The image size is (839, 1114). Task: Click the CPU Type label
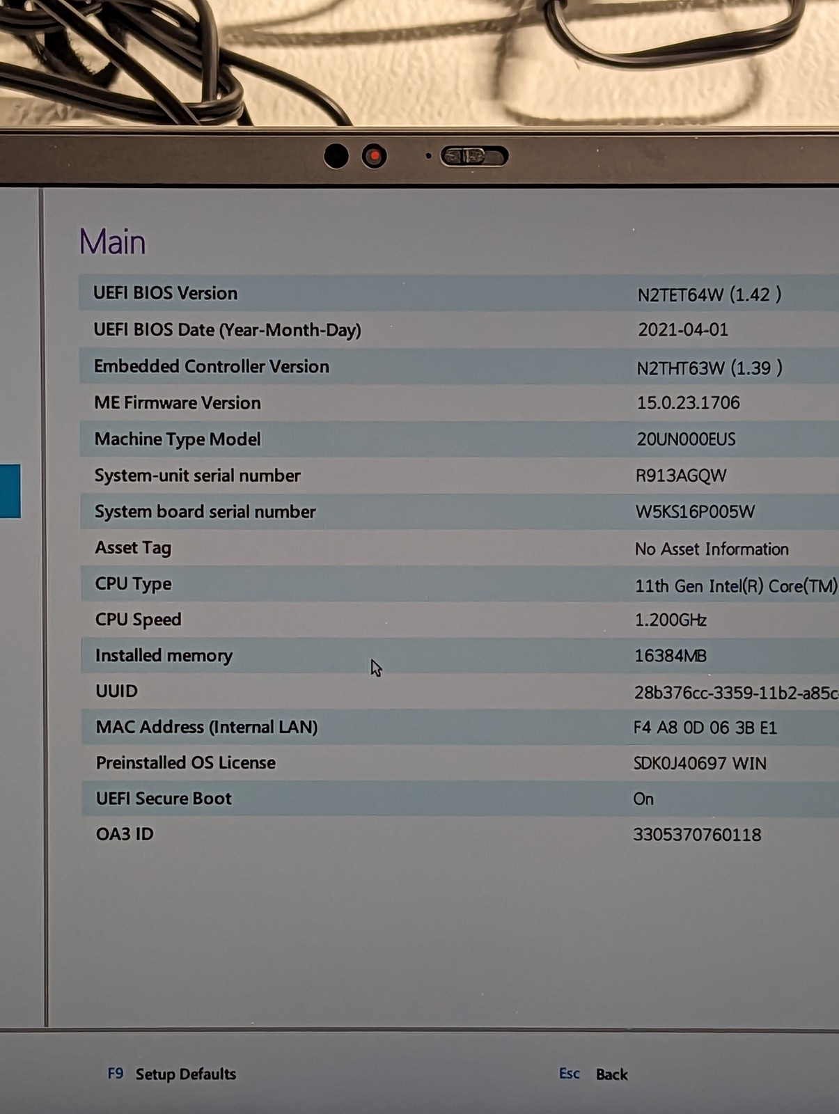click(x=134, y=584)
